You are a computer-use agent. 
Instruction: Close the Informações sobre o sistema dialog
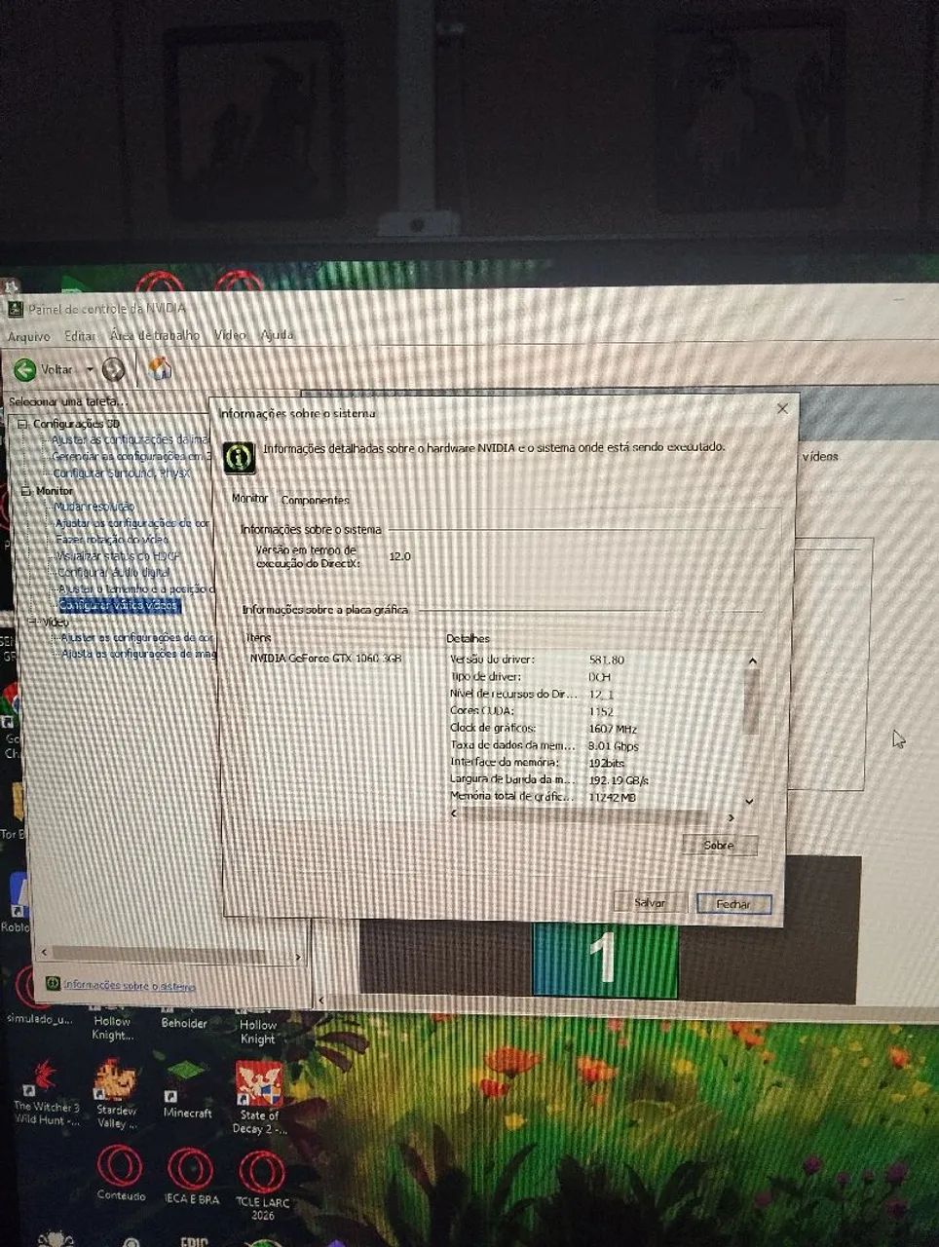pyautogui.click(x=782, y=408)
